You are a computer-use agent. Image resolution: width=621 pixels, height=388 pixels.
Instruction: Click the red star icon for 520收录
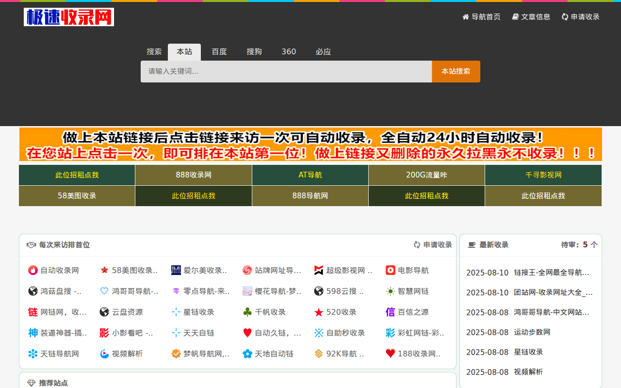pyautogui.click(x=319, y=312)
